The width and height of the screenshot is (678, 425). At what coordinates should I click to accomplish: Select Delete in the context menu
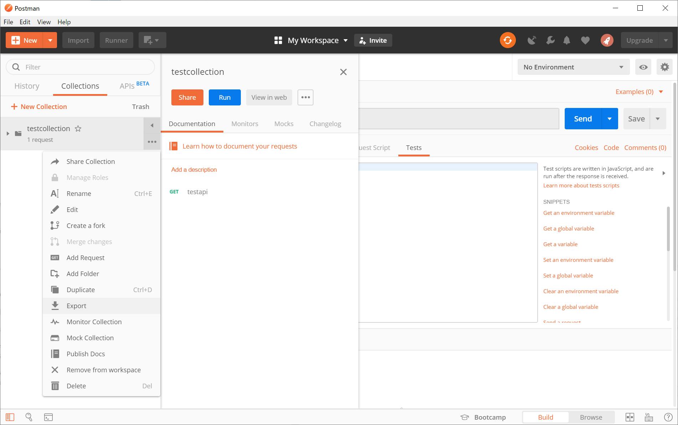[102, 386]
